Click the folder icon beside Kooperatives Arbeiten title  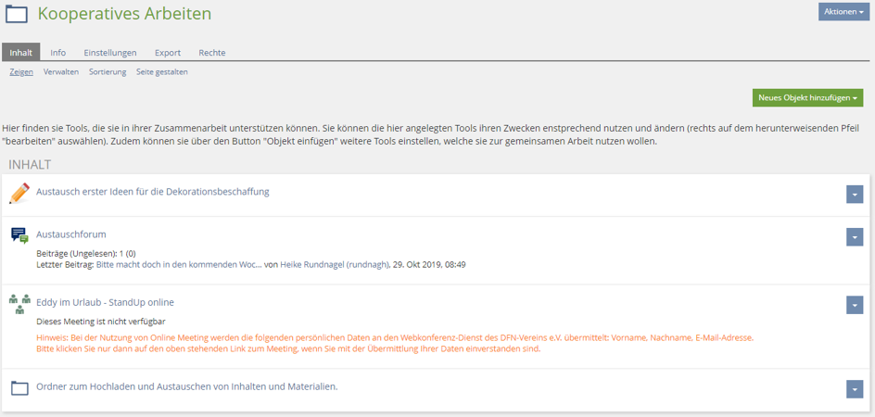click(x=17, y=14)
